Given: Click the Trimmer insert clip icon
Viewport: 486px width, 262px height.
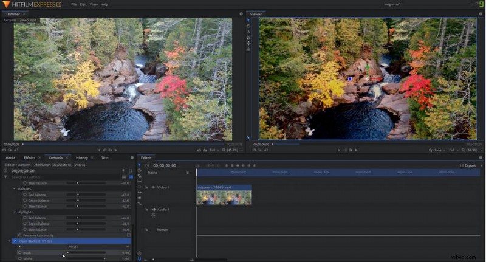Looking at the screenshot, I should (199, 150).
